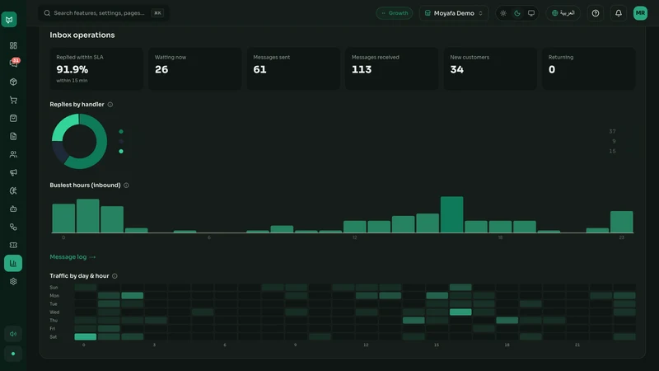Click the green status dot button
The height and width of the screenshot is (371, 659).
(x=13, y=354)
